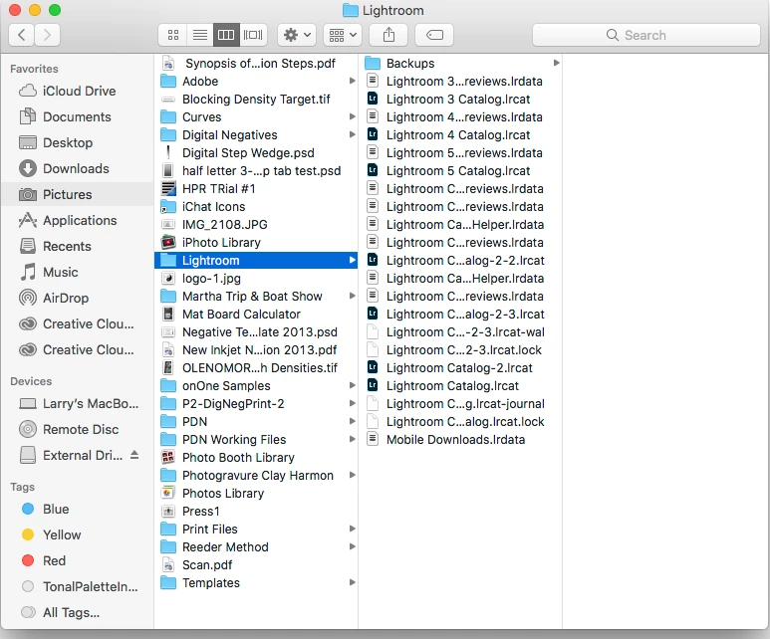Screen dimensions: 770x639
Task: Switch to cover flow view
Action: point(253,35)
